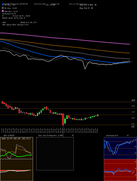Click the Stochastics & R panel title
Image resolution: width=137 pixels, height=181 pixels.
(112, 135)
